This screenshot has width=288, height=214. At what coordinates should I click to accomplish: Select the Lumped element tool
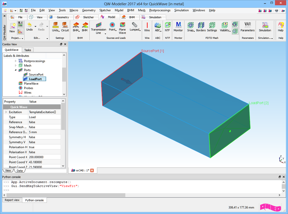pyautogui.click(x=135, y=27)
